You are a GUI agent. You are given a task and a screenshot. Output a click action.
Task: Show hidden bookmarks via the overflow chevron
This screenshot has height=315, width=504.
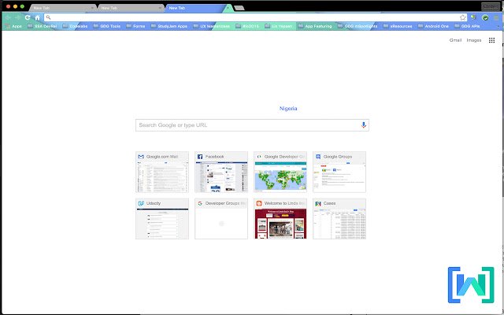click(x=498, y=26)
